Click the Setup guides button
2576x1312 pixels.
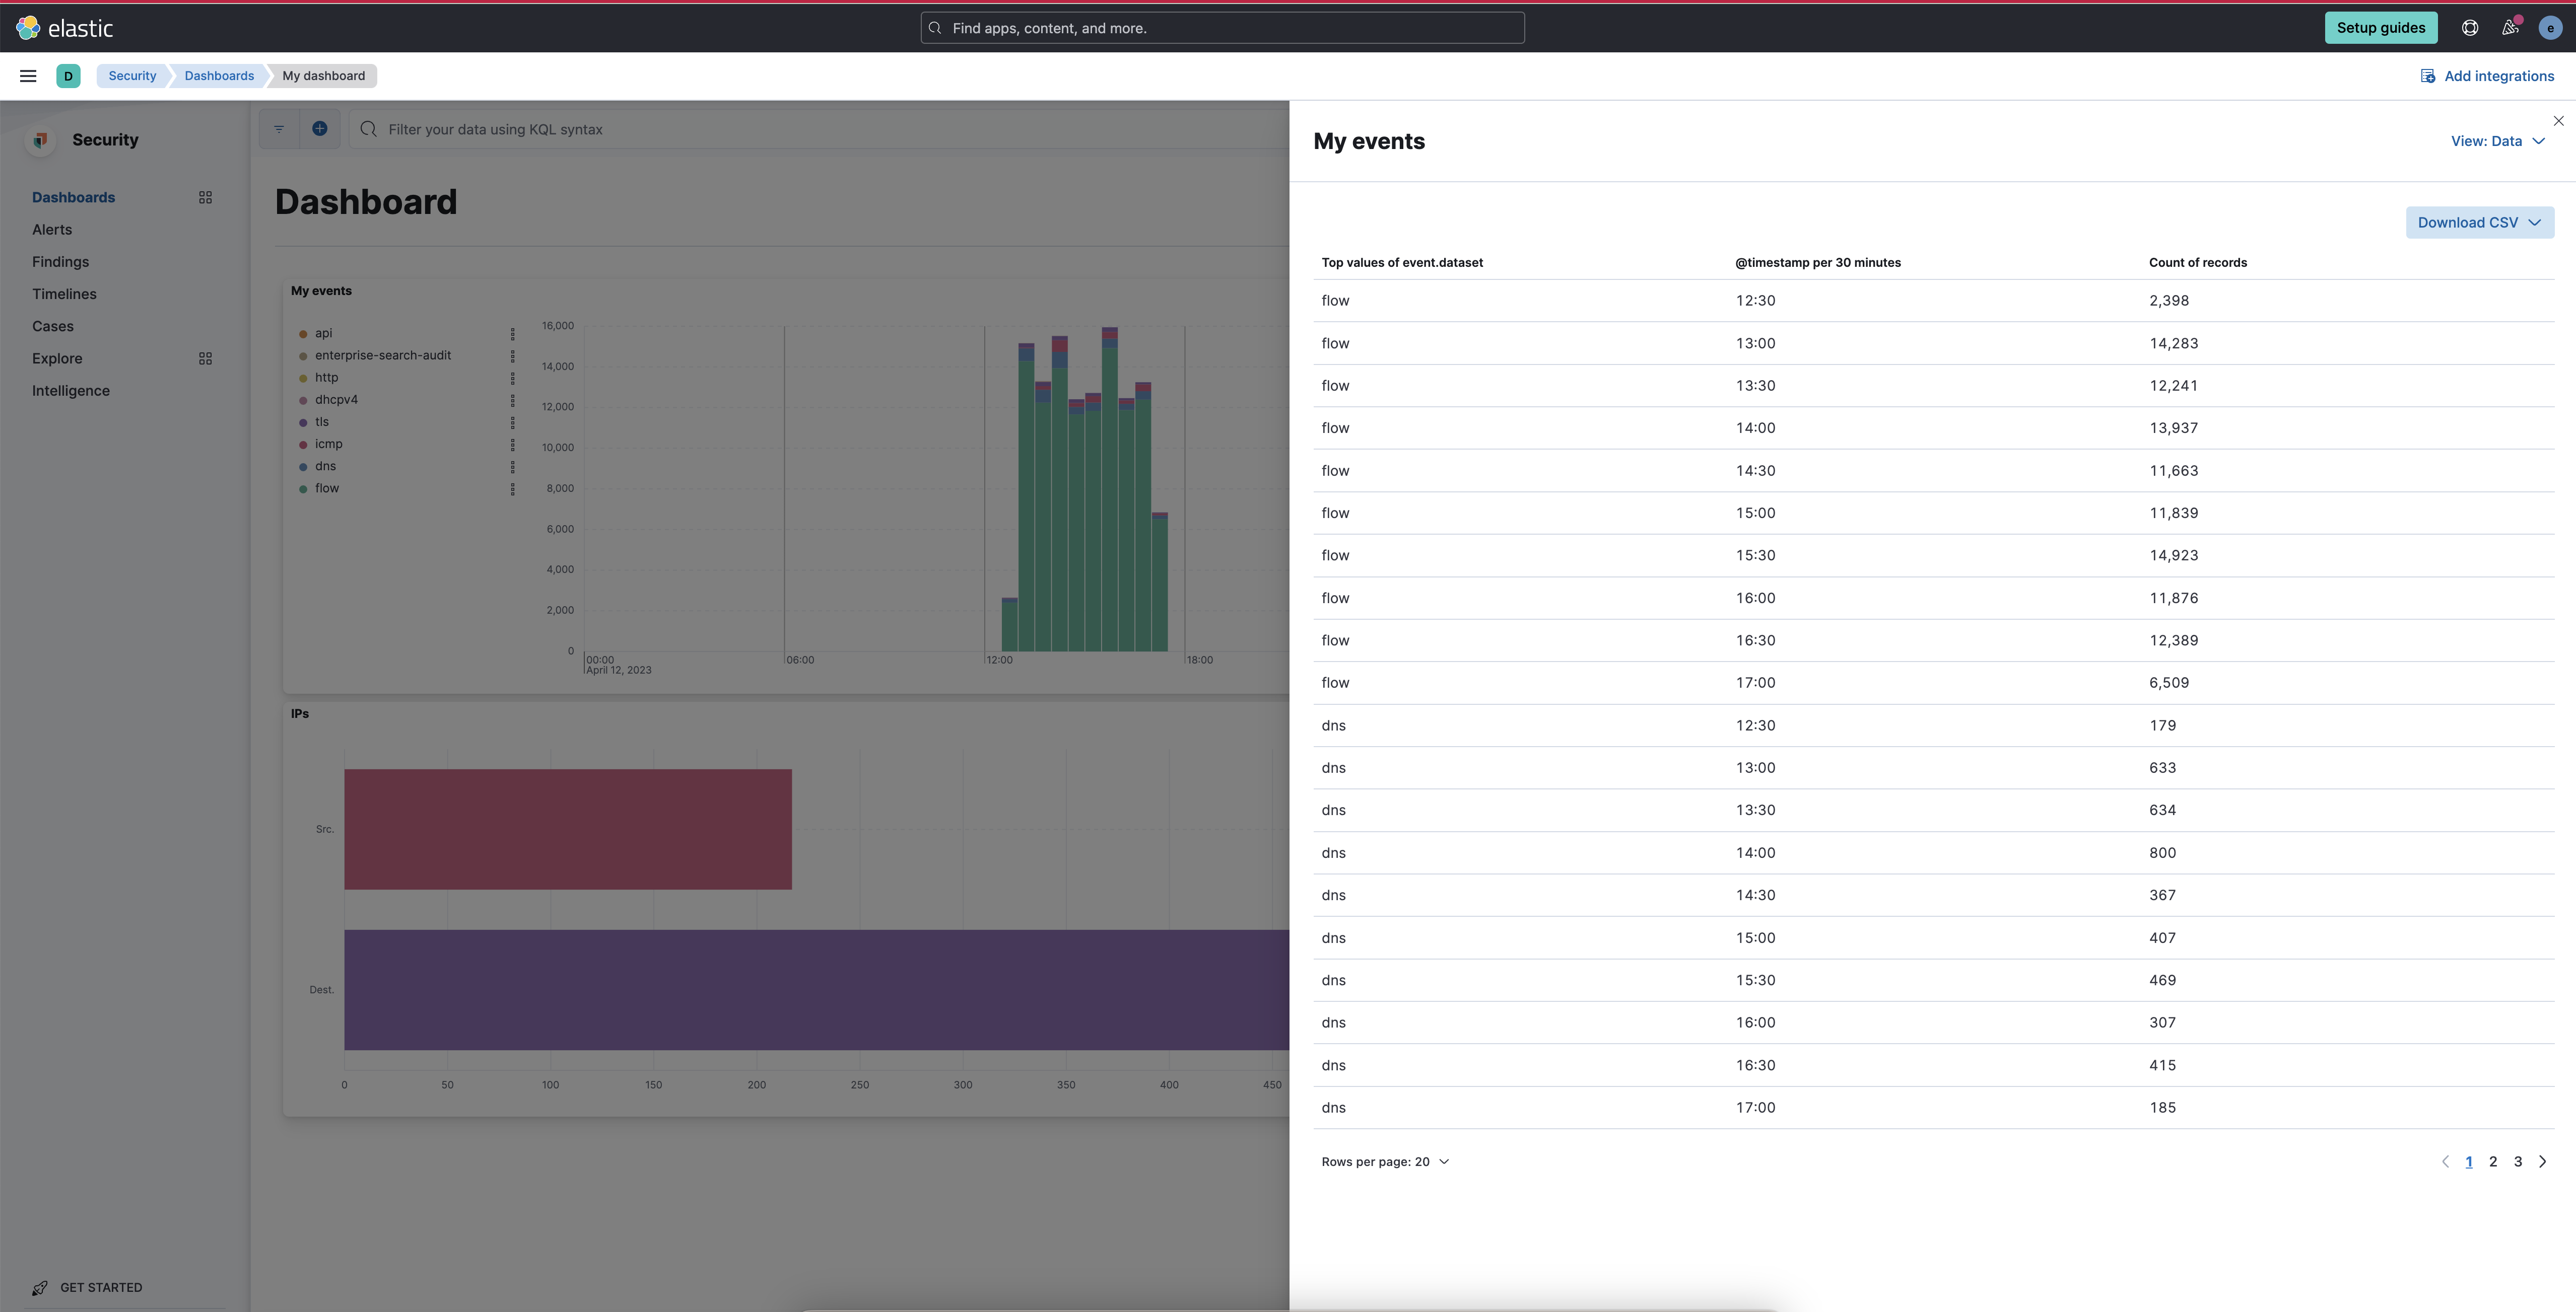(x=2381, y=27)
